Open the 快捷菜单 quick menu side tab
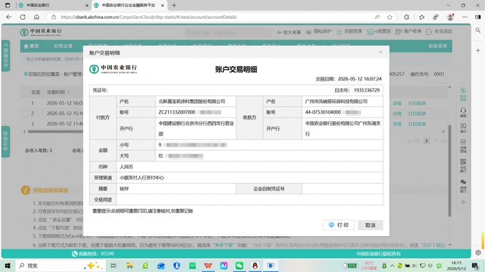This screenshot has height=272, width=485. (6, 142)
